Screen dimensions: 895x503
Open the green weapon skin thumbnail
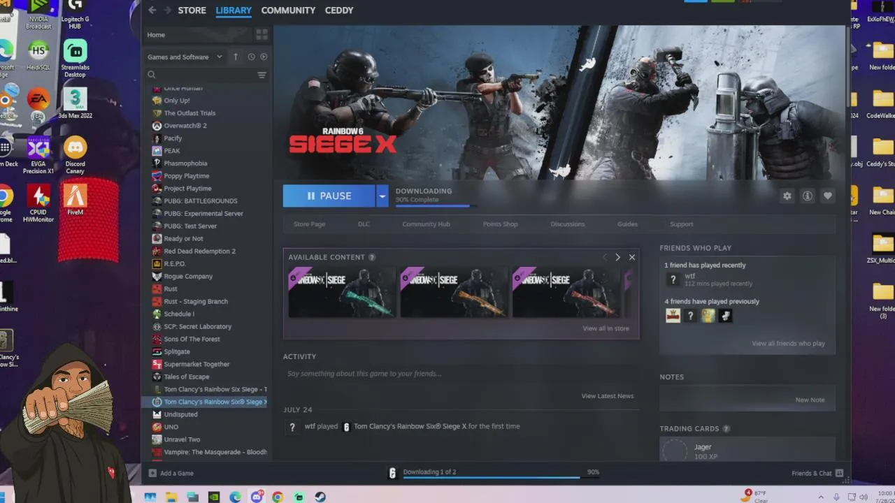coord(342,293)
